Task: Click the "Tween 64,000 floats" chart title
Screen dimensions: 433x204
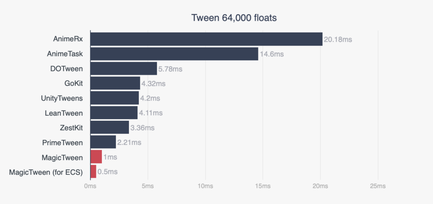Action: (x=234, y=18)
